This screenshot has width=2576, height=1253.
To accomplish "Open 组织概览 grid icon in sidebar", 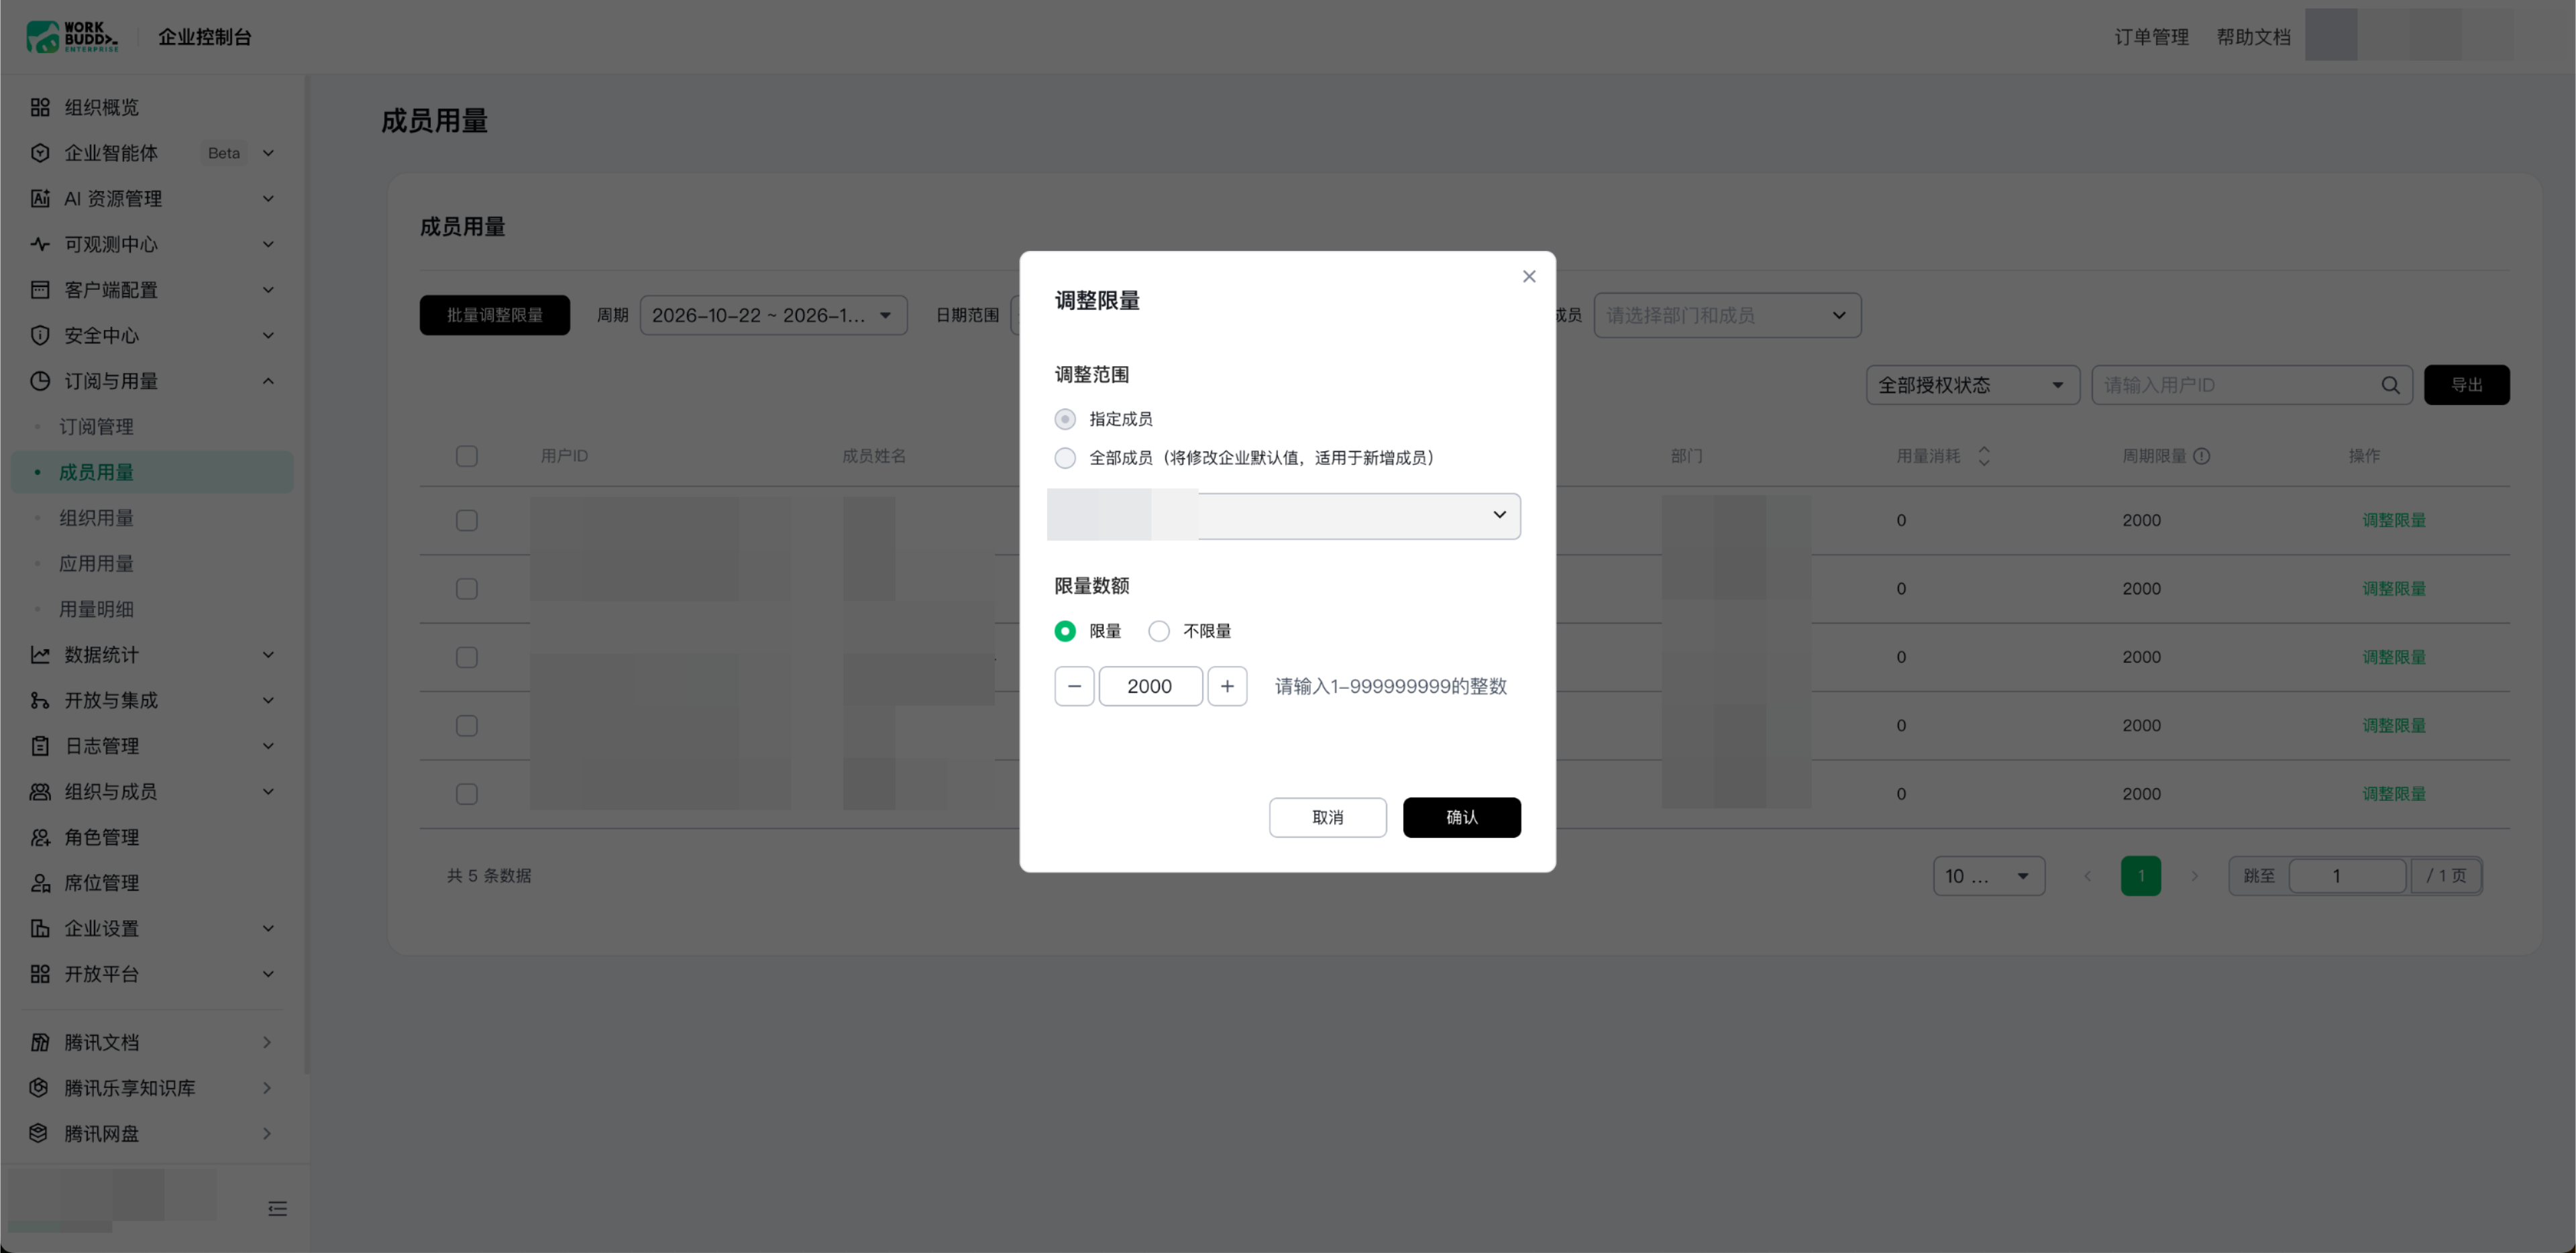I will click(x=40, y=107).
